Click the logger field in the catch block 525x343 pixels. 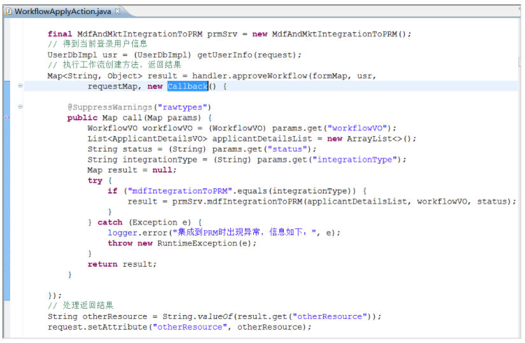123,233
